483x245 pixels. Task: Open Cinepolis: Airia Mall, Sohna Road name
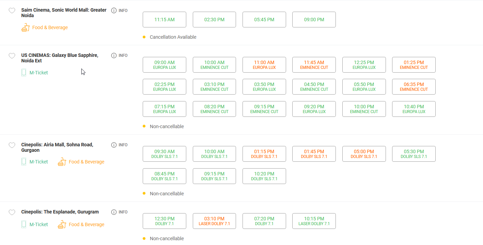[57, 147]
